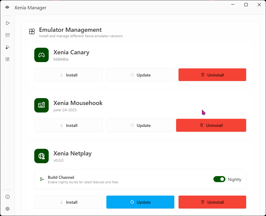Click the branch icon beside Build Channel
Screen dimensions: 266x216
(41, 179)
